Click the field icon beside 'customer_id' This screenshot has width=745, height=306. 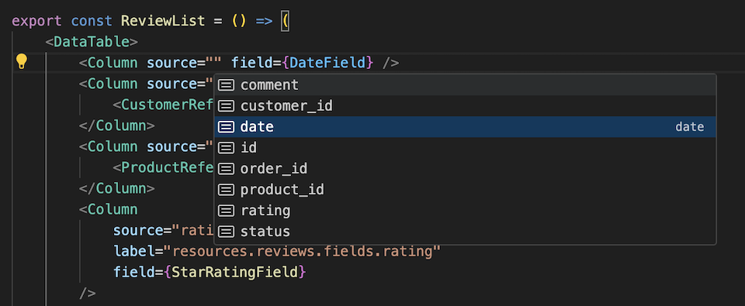(226, 106)
